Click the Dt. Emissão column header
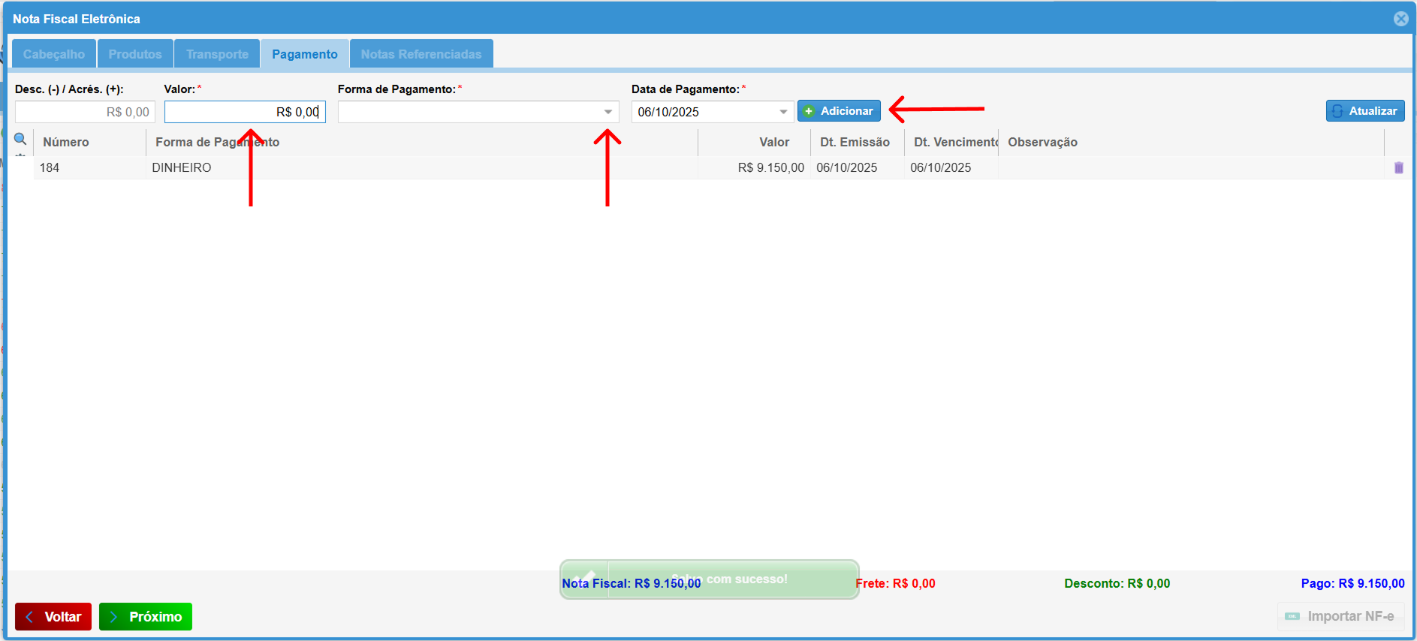 [x=855, y=142]
